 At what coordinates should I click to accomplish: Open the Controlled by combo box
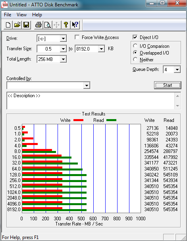[x=48, y=85]
